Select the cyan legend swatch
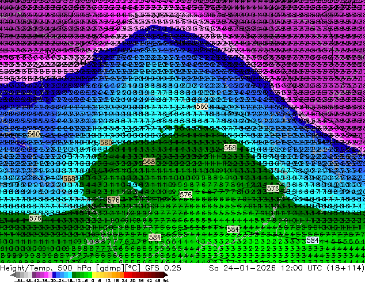This screenshot has height=282, width=365. 70,275
